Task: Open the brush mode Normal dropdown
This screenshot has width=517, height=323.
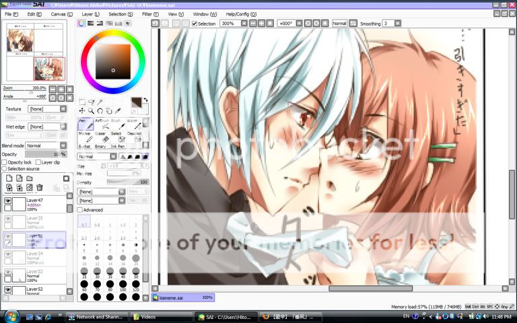Action: [x=97, y=157]
